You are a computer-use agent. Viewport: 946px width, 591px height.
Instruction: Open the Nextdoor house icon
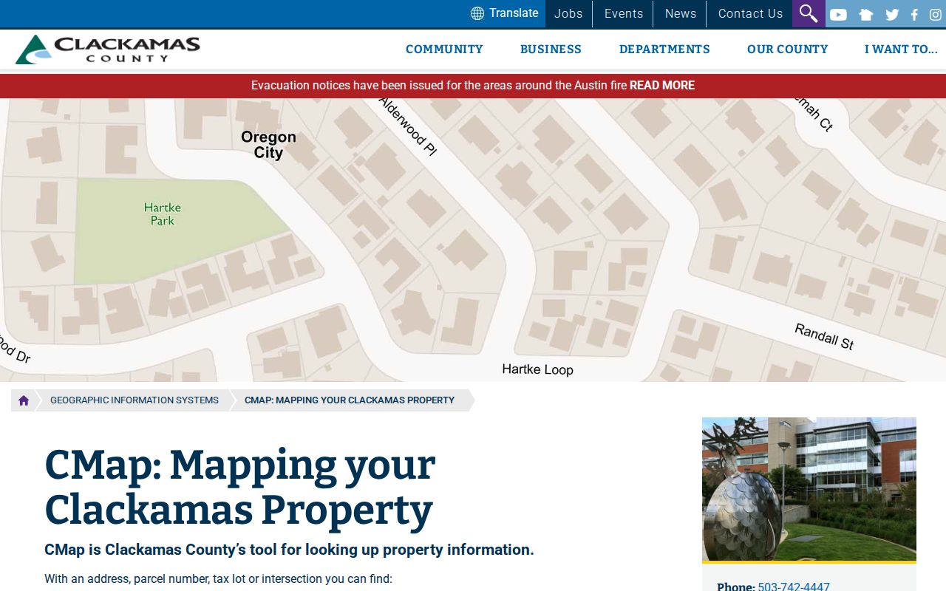865,14
